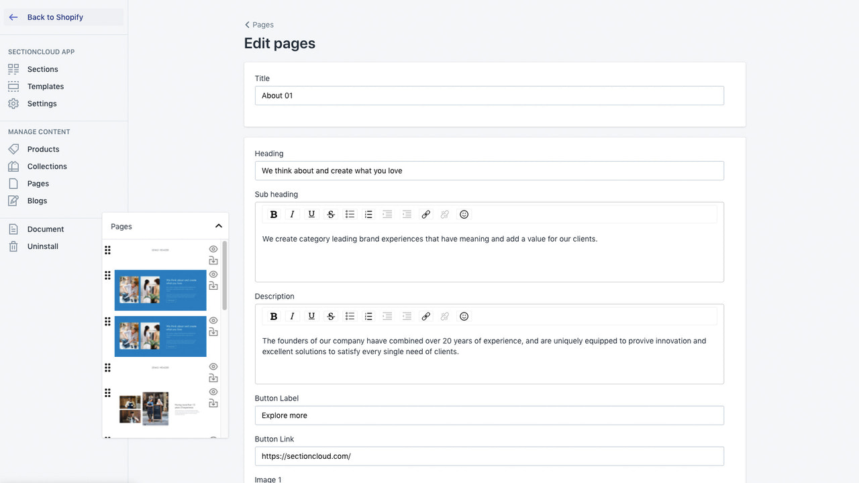Apply strikethrough in the Sub heading toolbar

[x=331, y=214]
